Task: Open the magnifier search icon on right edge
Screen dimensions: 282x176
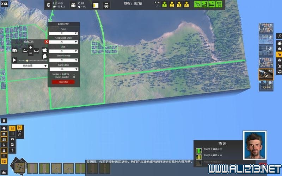Action: [279, 36]
